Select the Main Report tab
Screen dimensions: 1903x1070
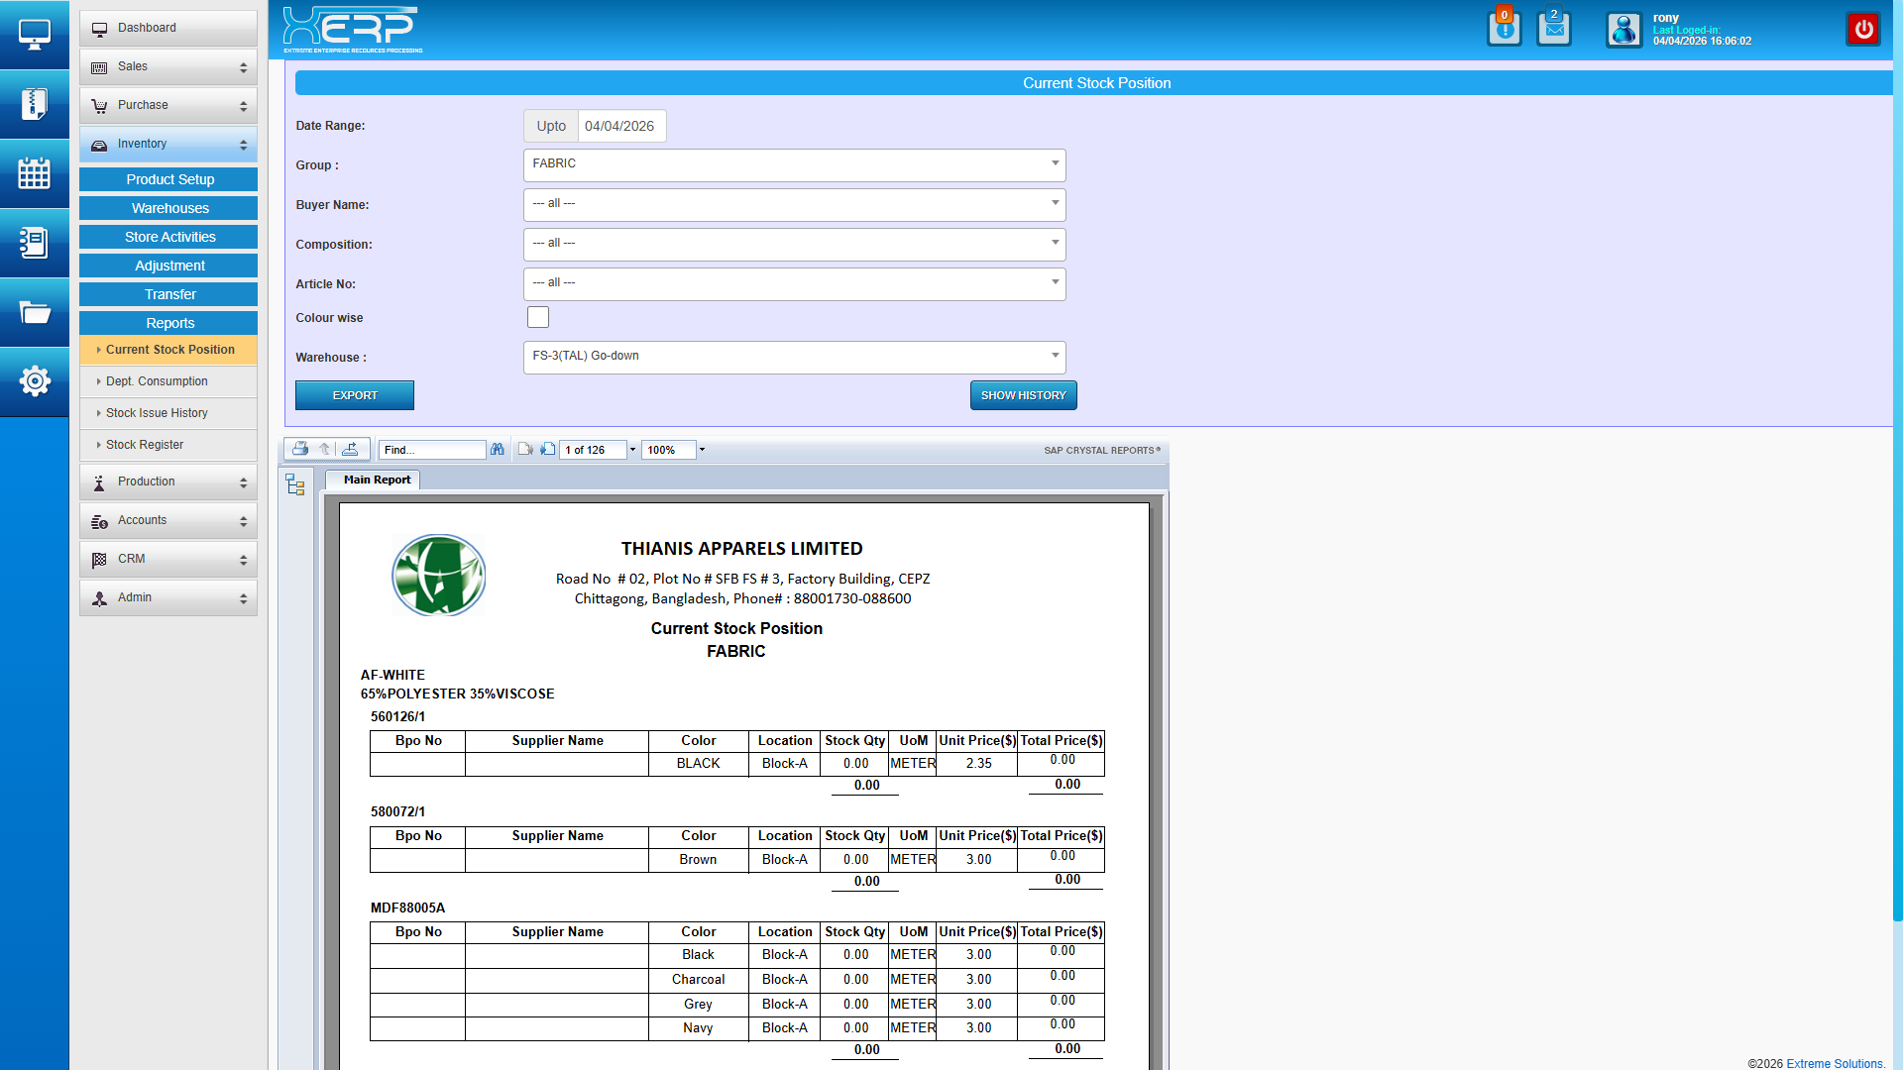pyautogui.click(x=377, y=480)
